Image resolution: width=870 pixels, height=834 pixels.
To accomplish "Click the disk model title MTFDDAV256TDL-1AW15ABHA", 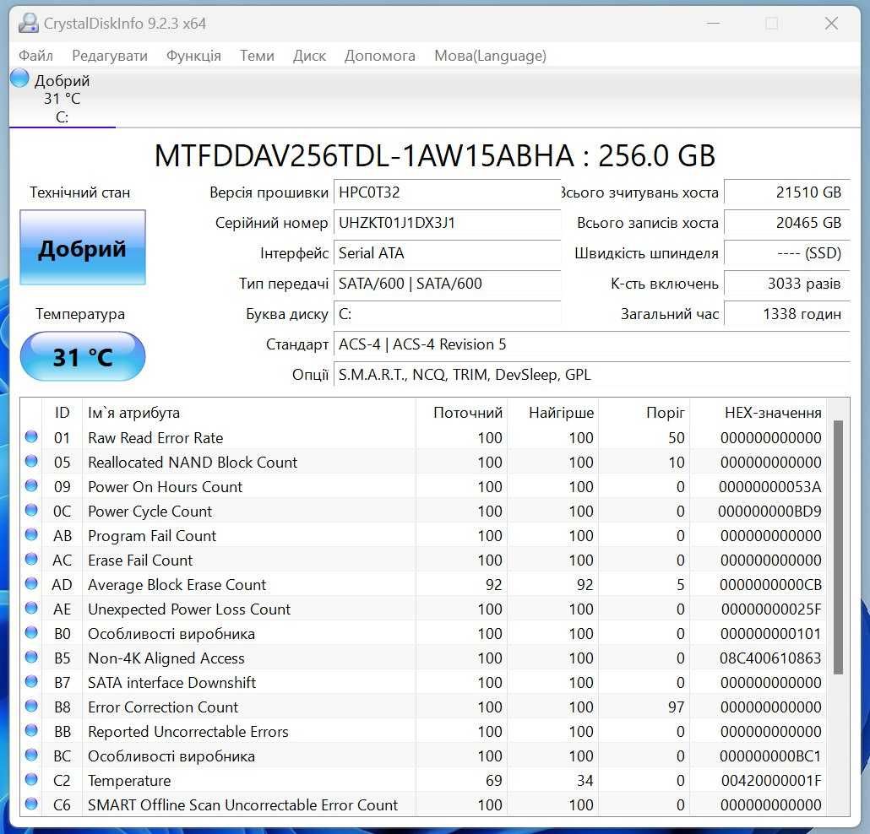I will [364, 156].
